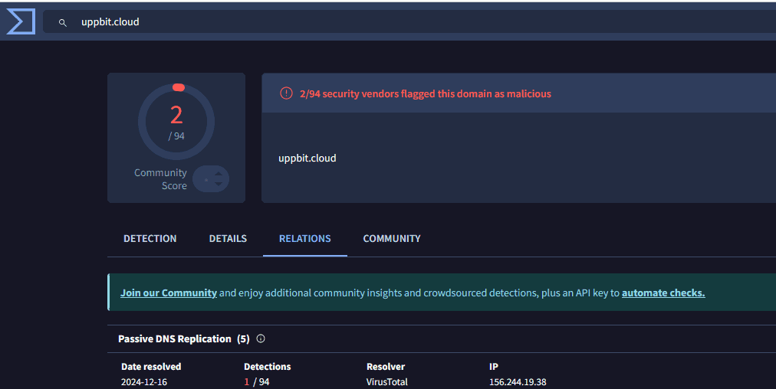Image resolution: width=776 pixels, height=389 pixels.
Task: Click the 'Detections' column header
Action: coord(267,367)
